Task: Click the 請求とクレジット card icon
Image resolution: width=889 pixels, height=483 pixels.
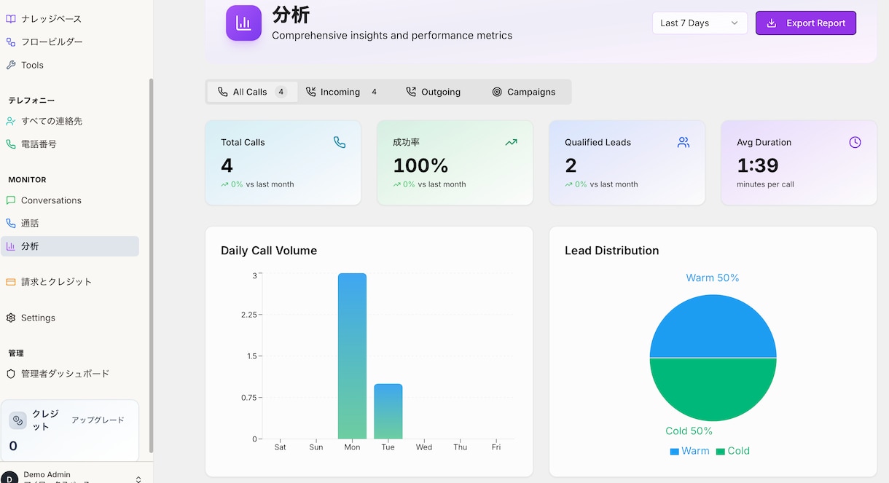Action: point(10,282)
